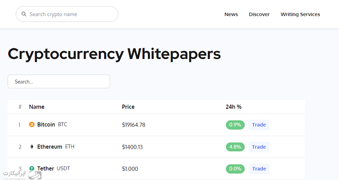
Task: Click the Ethereum diamond icon
Action: (32, 147)
